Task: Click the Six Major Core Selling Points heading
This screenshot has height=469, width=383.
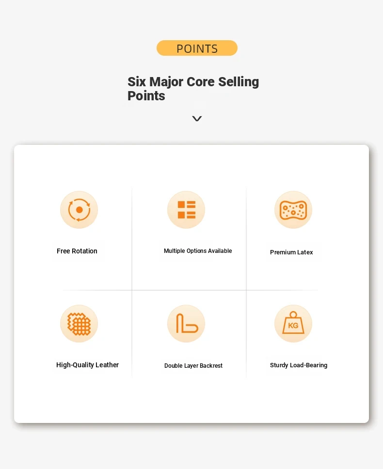Action: [193, 89]
